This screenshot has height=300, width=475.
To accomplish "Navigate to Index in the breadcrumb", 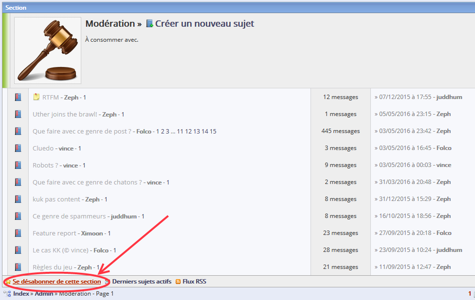I will 21,294.
